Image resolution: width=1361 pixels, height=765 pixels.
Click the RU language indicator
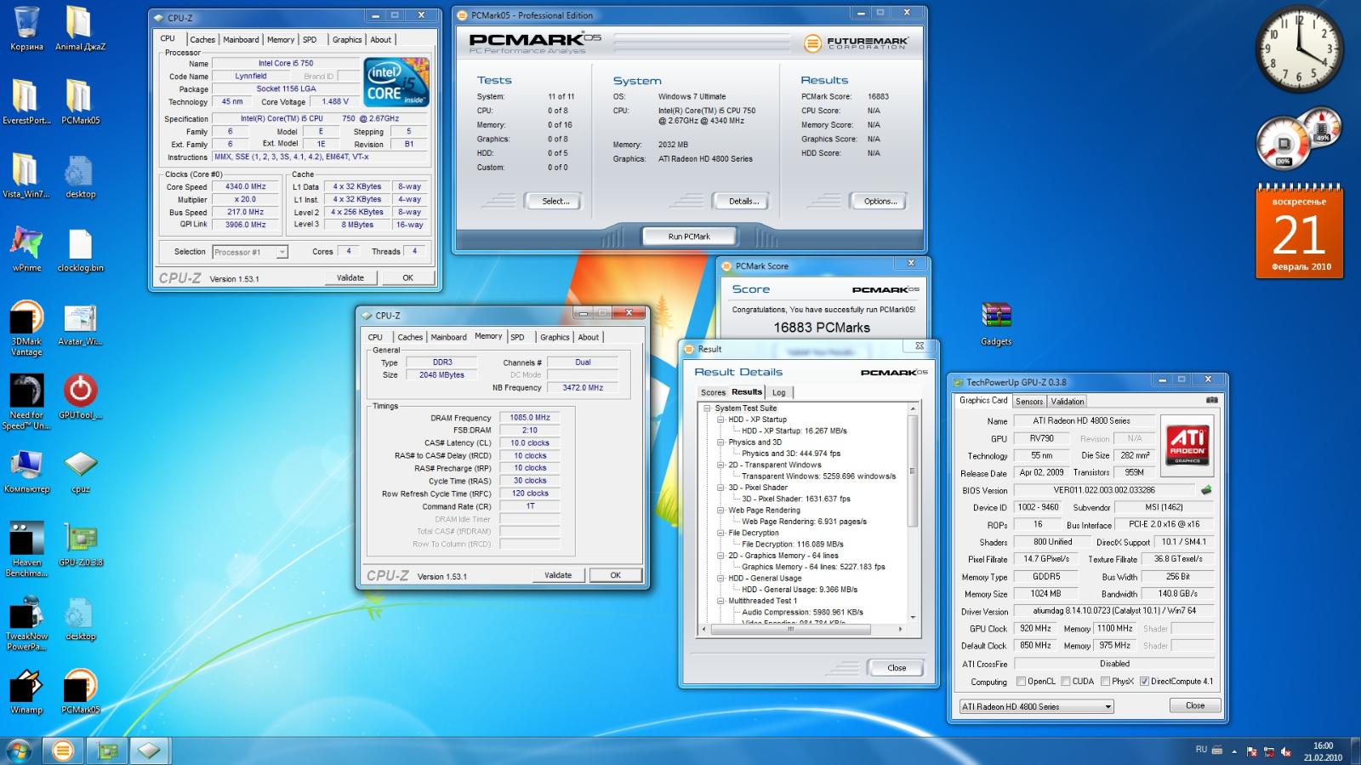pyautogui.click(x=1201, y=750)
